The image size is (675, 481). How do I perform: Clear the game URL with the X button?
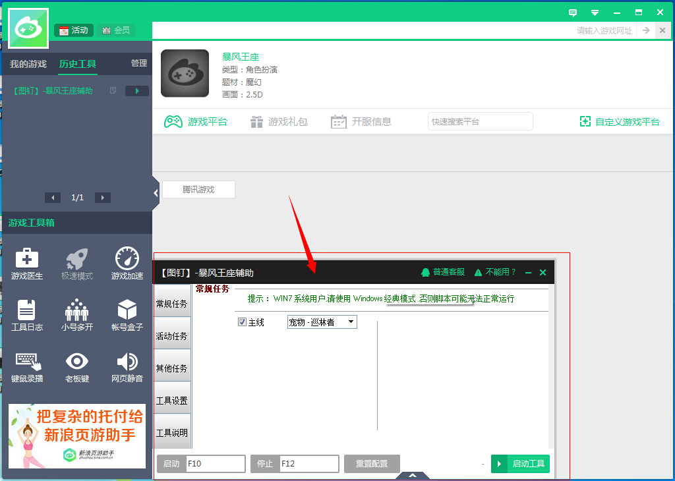[662, 30]
